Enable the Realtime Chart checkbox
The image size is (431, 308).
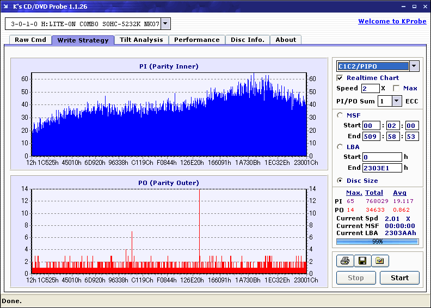point(340,78)
